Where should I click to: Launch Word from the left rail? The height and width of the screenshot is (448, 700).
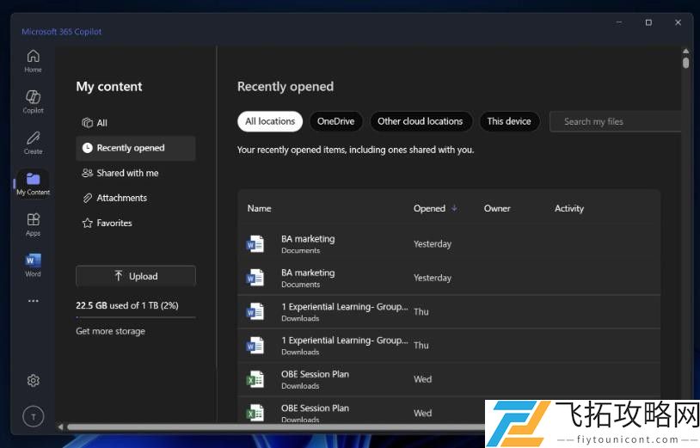[x=33, y=265]
